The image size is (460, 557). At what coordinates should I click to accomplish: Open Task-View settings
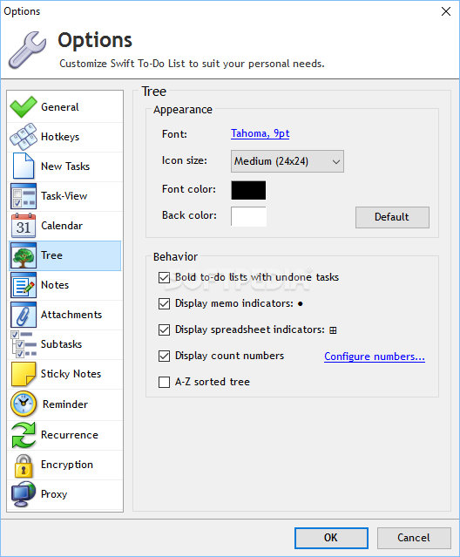pyautogui.click(x=65, y=196)
